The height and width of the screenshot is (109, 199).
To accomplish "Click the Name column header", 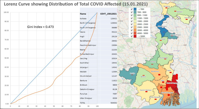I will click(x=83, y=14).
